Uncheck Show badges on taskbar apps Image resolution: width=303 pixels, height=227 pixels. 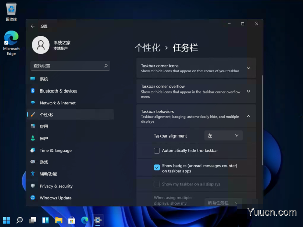tap(157, 167)
